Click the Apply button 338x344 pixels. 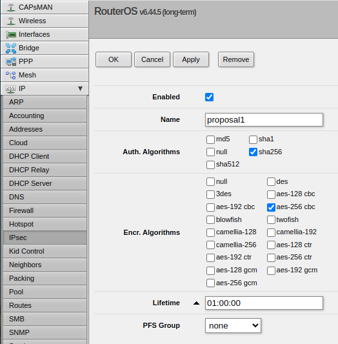point(191,59)
